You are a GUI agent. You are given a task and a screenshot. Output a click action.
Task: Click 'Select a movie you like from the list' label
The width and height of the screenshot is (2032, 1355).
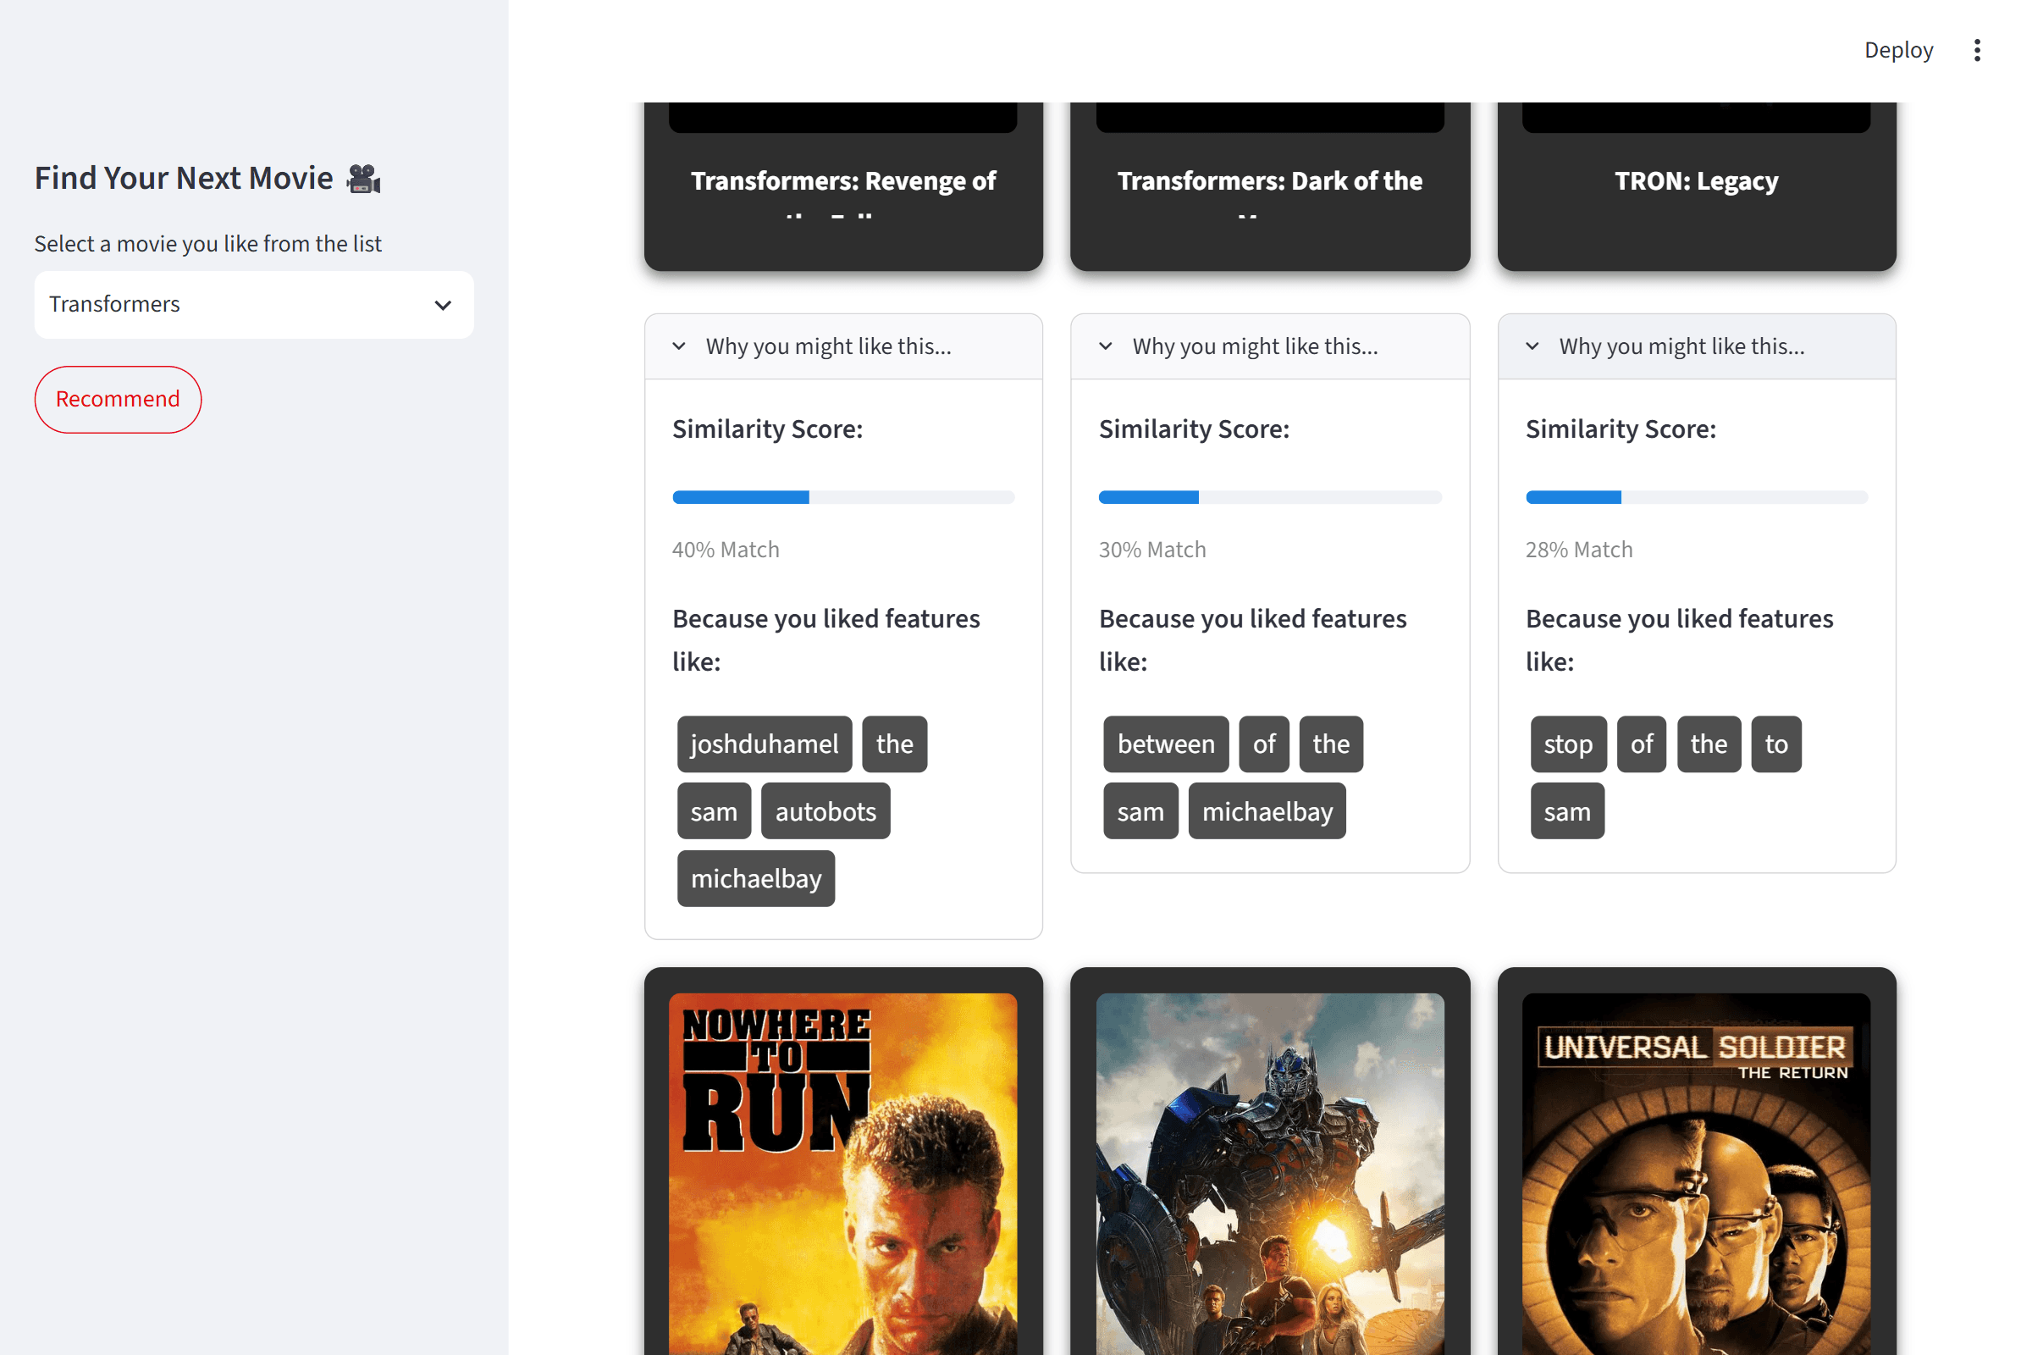point(207,244)
